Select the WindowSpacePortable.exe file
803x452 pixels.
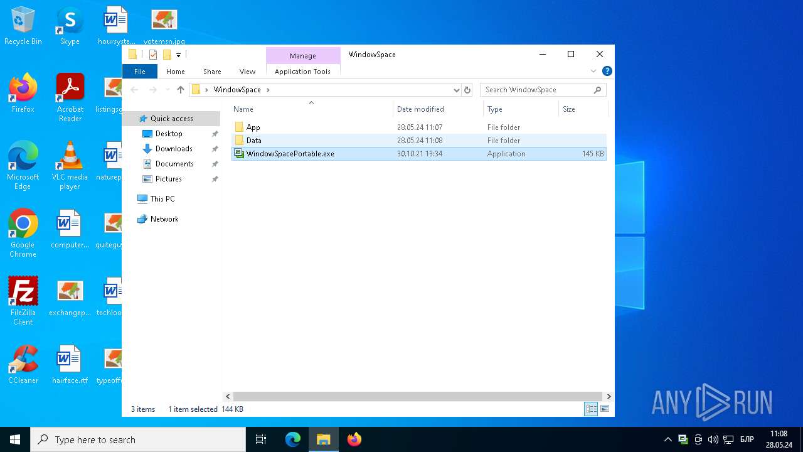[x=290, y=154]
